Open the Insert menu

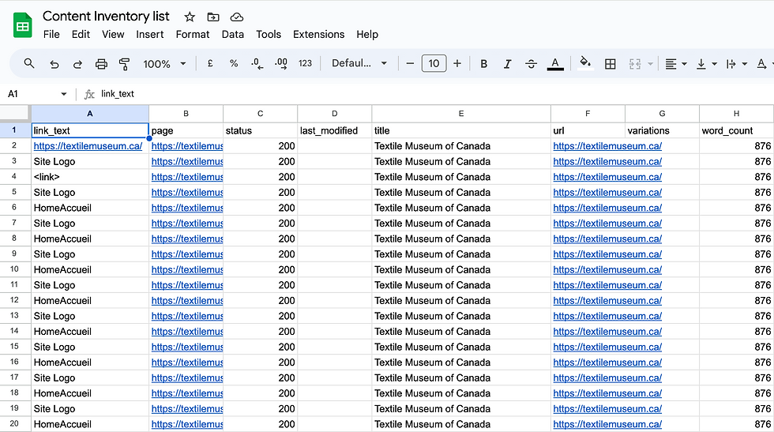click(x=149, y=35)
